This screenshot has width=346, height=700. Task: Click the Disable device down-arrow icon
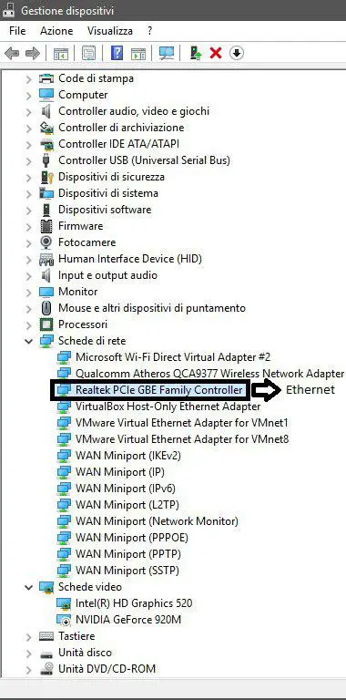tap(237, 53)
